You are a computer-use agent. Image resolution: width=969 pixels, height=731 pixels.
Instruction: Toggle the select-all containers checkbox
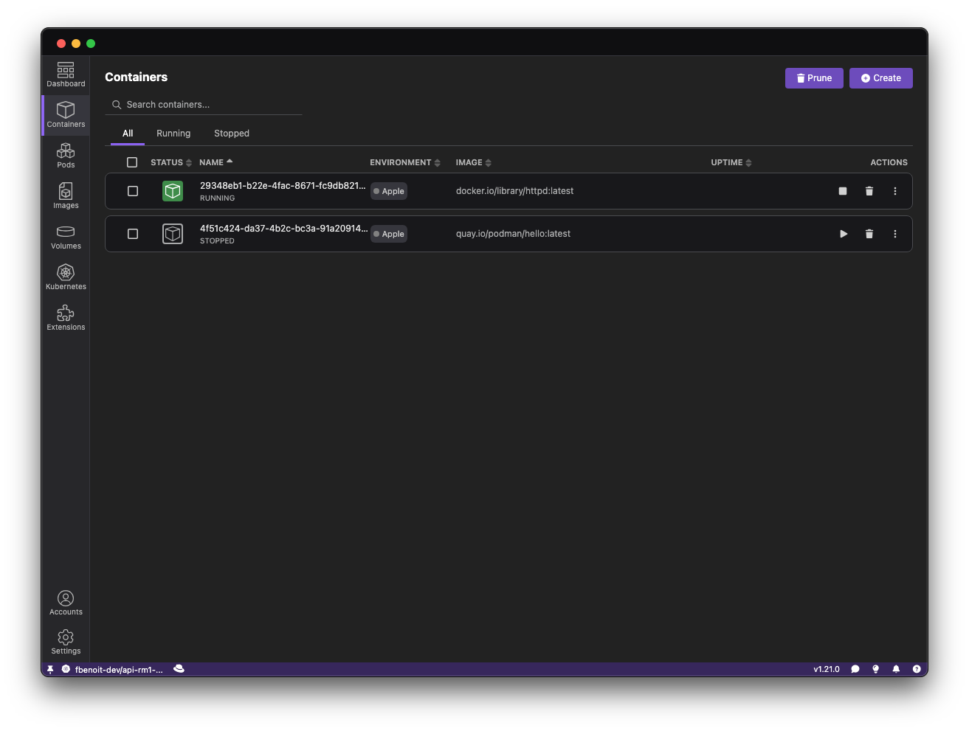132,162
